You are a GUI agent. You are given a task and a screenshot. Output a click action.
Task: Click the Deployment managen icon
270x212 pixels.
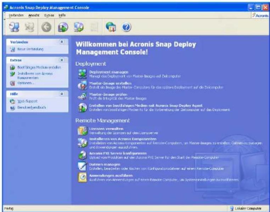(83, 74)
